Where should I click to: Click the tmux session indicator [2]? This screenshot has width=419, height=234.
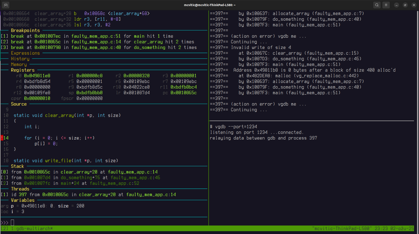4,229
